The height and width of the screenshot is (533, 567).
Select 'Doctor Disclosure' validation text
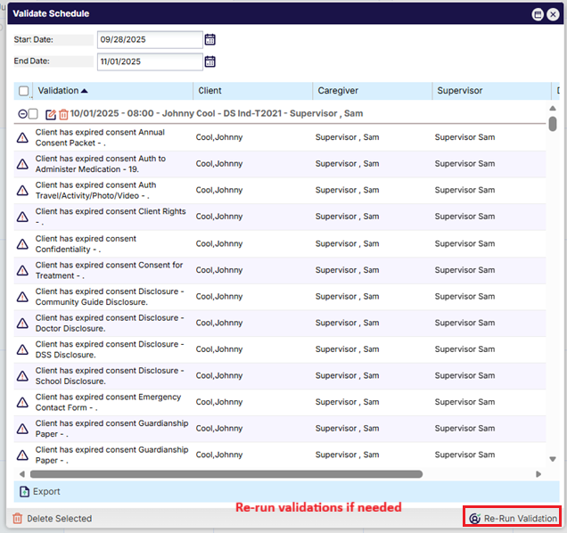[110, 323]
